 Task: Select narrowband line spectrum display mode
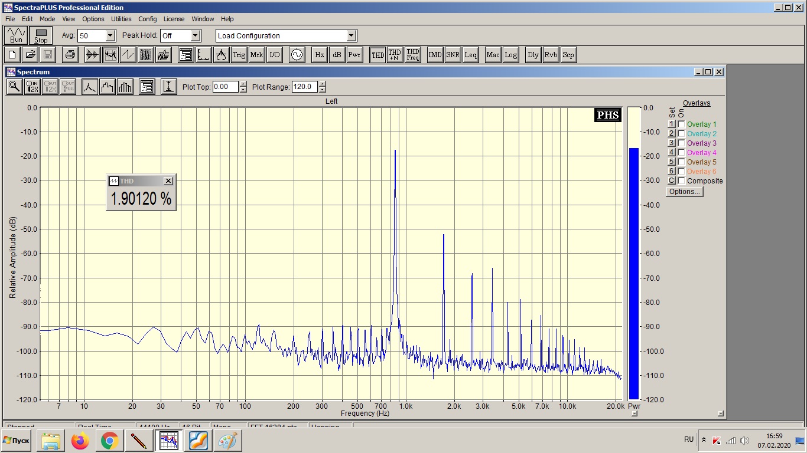coord(90,87)
